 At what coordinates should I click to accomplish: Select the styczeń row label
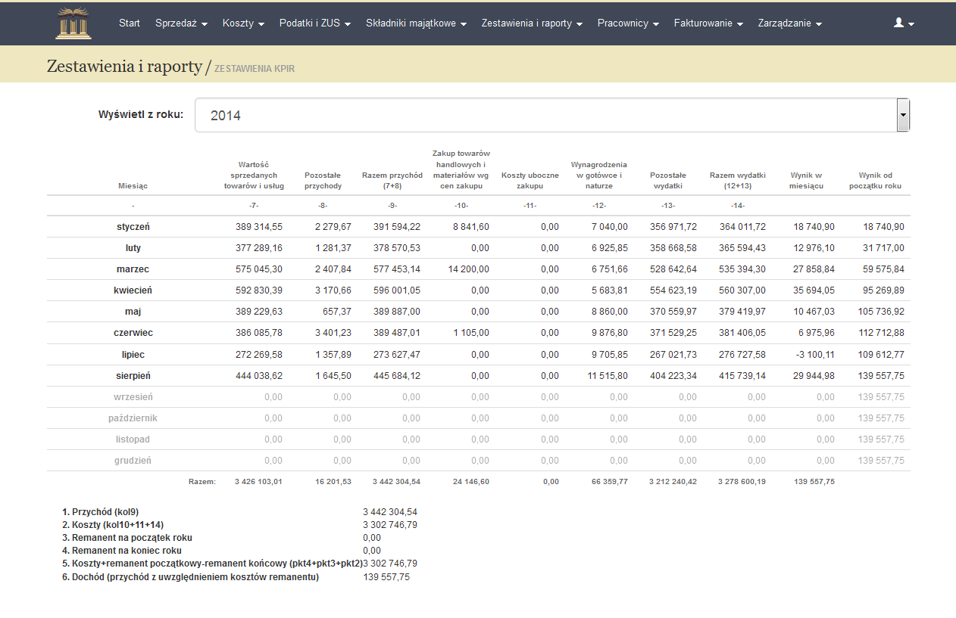(133, 227)
